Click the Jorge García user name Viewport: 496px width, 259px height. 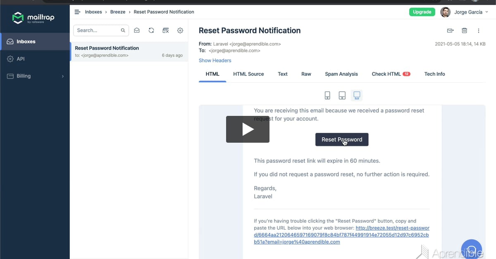(468, 12)
